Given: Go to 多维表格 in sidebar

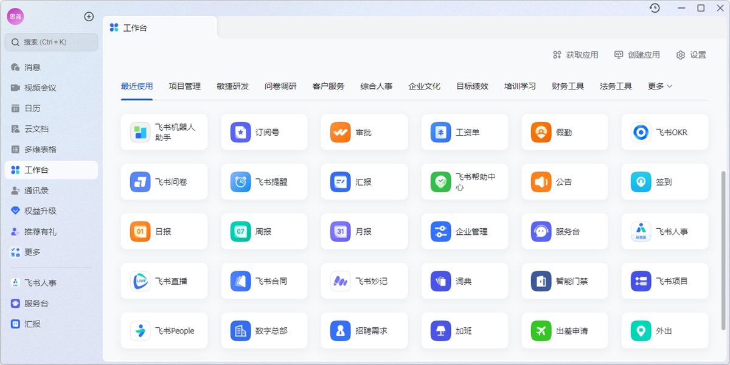Looking at the screenshot, I should click(x=51, y=149).
